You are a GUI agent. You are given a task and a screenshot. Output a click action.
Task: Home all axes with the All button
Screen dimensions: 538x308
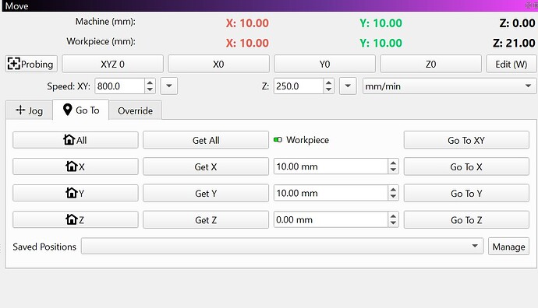76,140
